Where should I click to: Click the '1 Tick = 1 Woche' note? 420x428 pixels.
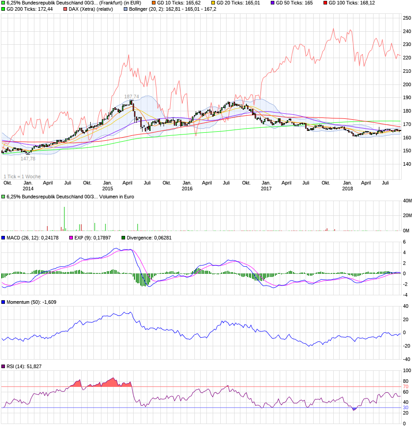point(22,176)
